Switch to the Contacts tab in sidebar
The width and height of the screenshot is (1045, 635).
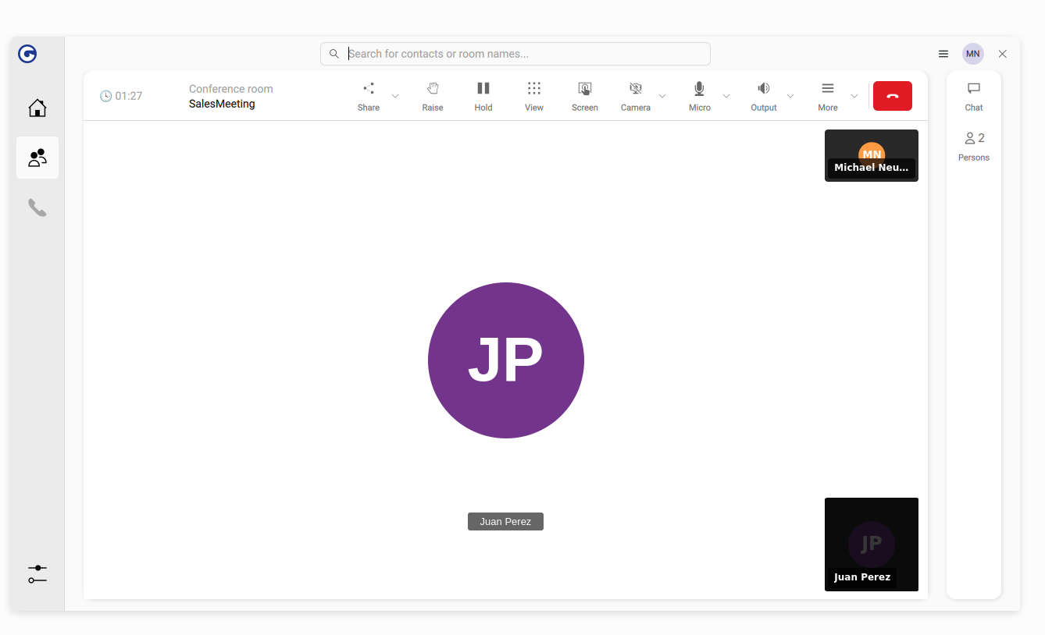tap(37, 158)
